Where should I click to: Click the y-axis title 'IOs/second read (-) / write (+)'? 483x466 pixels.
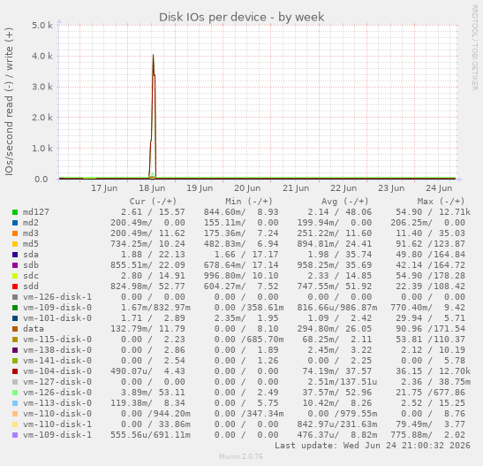(x=9, y=102)
